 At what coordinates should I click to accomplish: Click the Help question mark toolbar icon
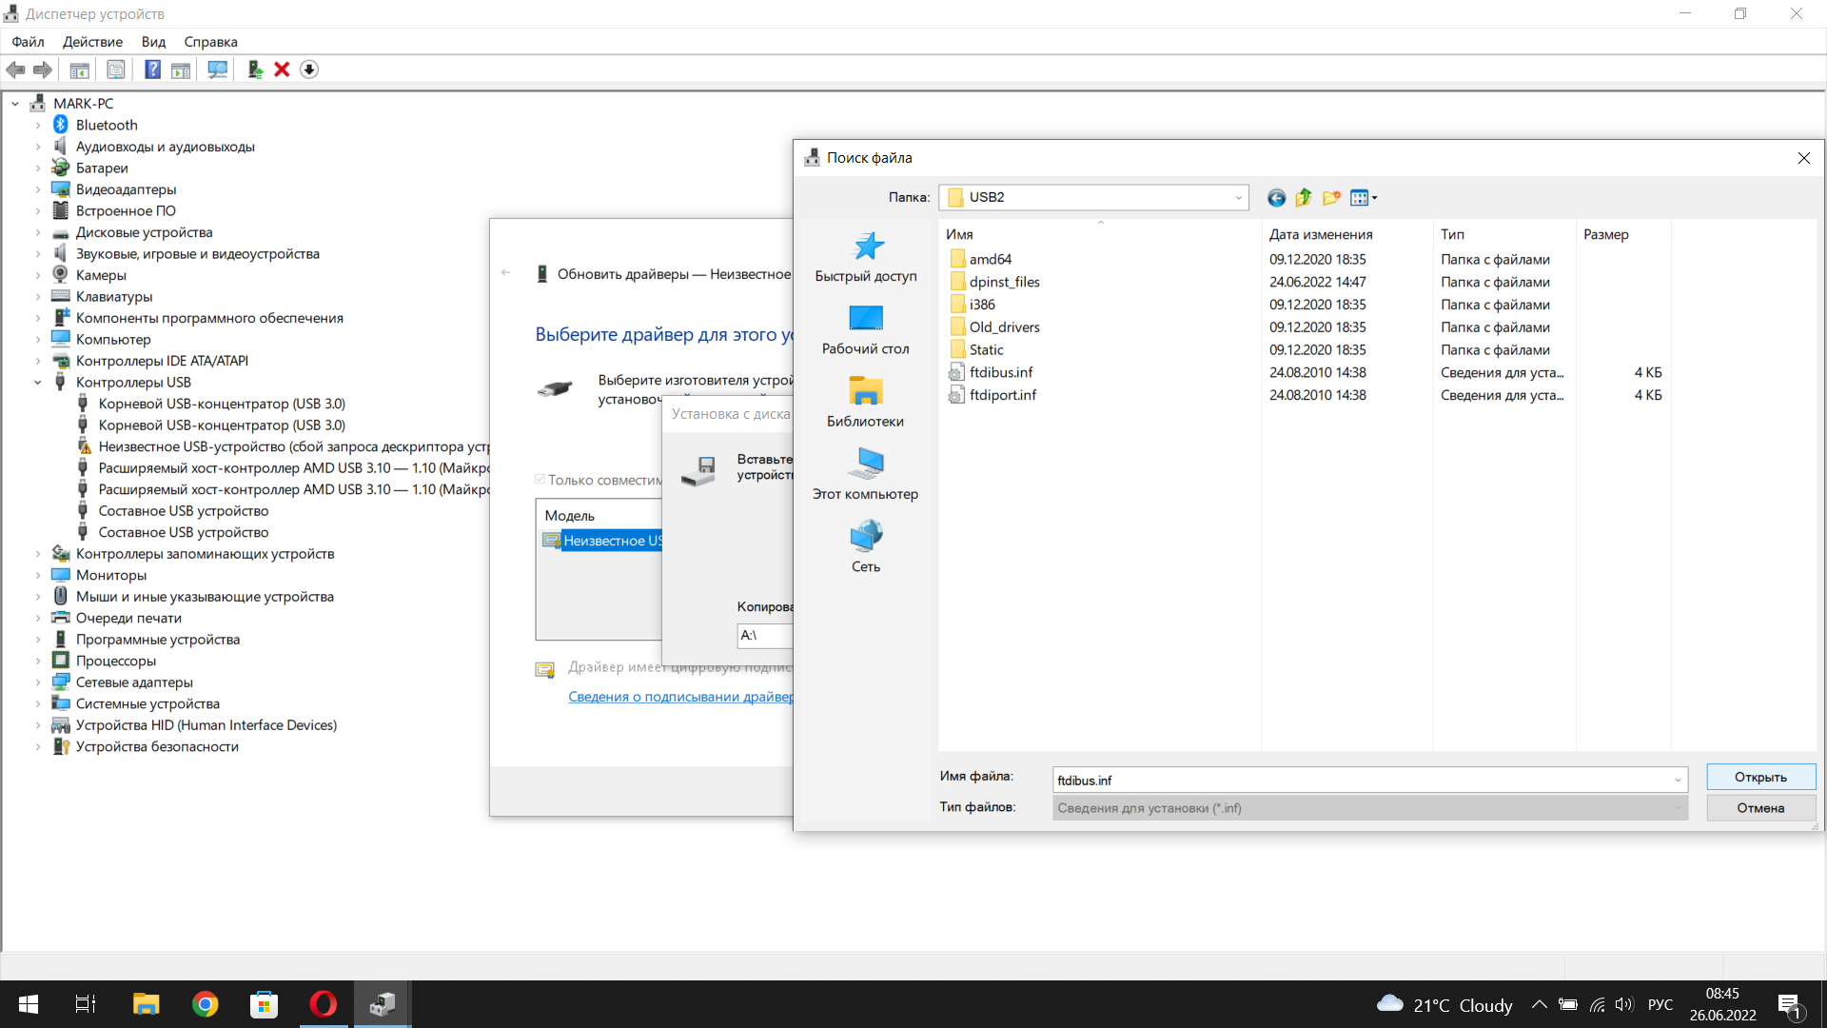[x=152, y=69]
